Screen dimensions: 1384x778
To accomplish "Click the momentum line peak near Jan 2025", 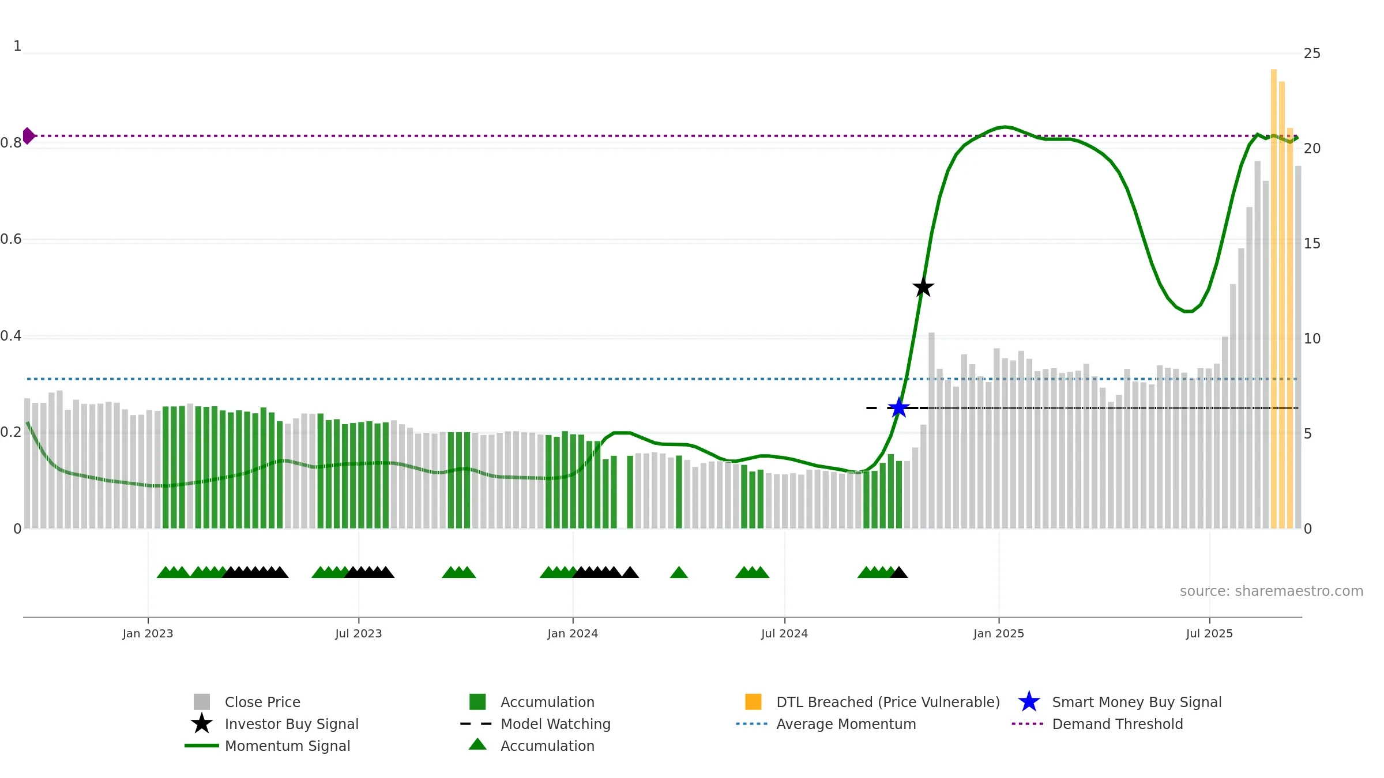I will 1005,127.
